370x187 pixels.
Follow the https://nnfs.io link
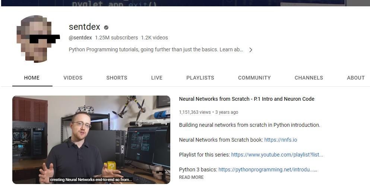pyautogui.click(x=281, y=140)
